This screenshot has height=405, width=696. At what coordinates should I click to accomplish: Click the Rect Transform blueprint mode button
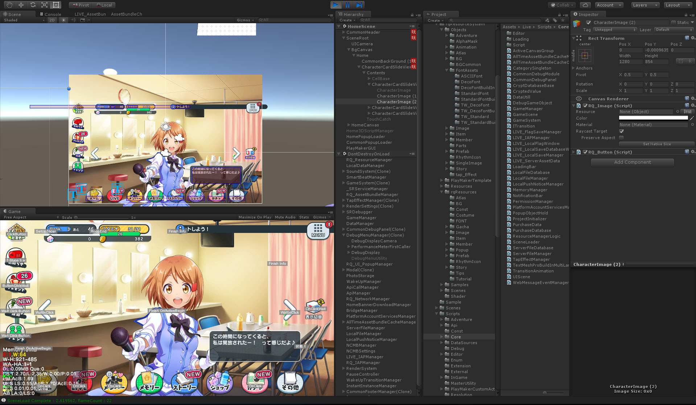click(x=680, y=62)
